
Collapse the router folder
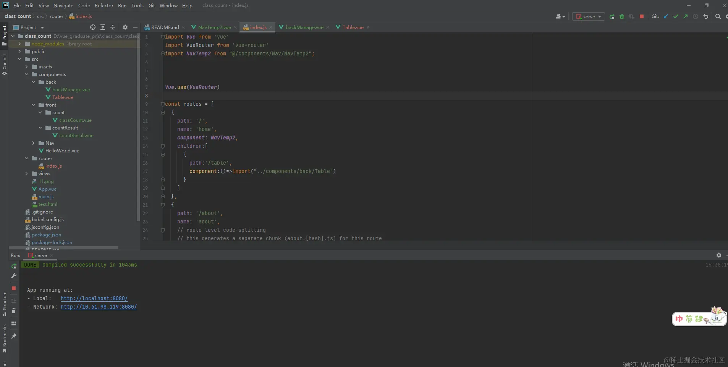pos(27,158)
